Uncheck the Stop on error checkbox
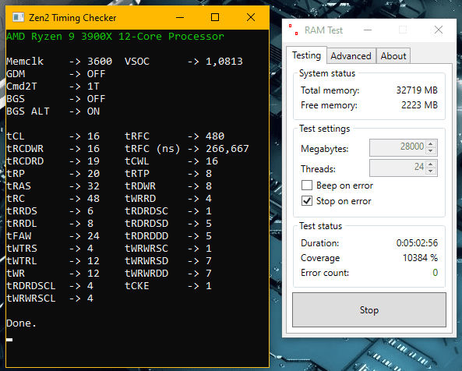 (307, 201)
